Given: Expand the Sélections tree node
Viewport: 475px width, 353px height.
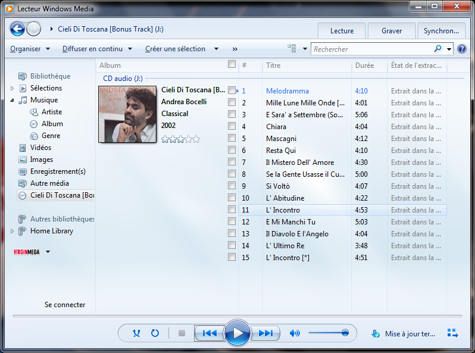Looking at the screenshot, I should (x=12, y=88).
